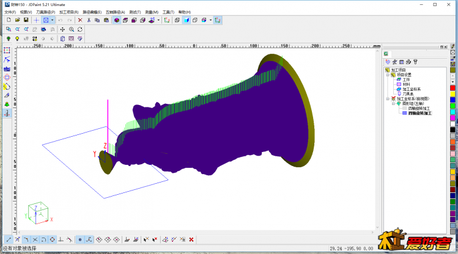This screenshot has height=254, width=458.
Task: Click the cyan face cube view icon
Action: click(x=187, y=20)
